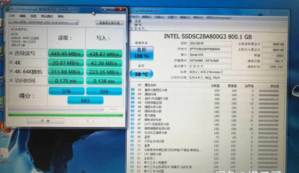The image size is (299, 173).
Task: Click the ID column header in SMART table
Action: 140,85
